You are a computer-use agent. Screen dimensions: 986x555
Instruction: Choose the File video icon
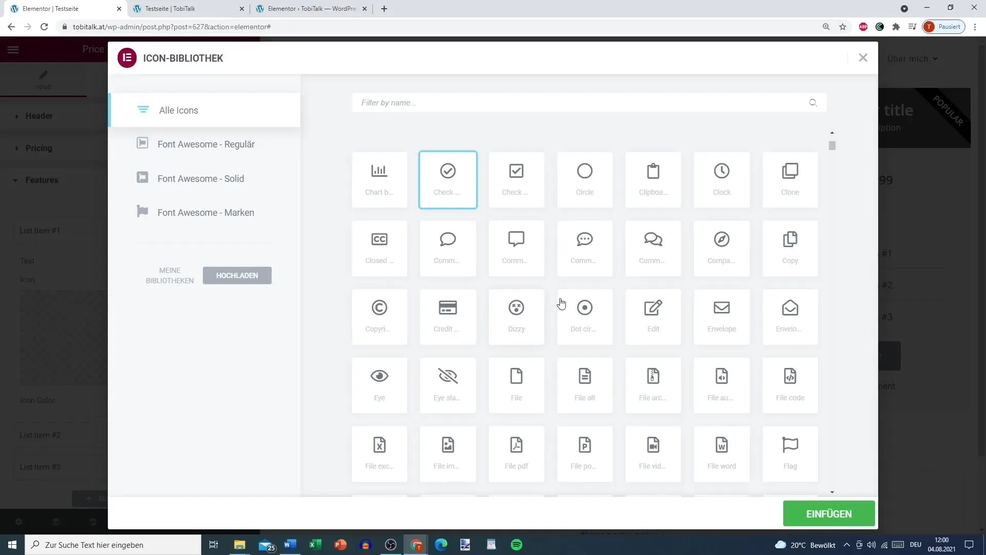(x=653, y=454)
